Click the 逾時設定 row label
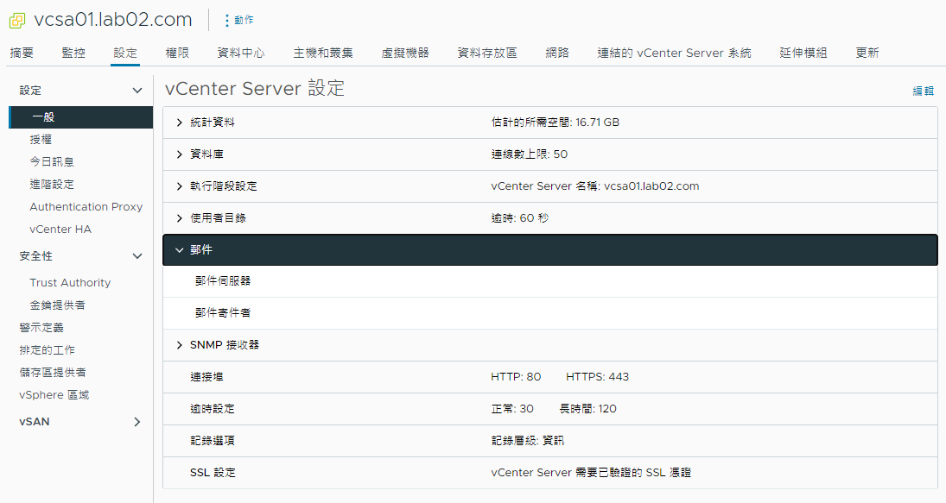Image resolution: width=946 pixels, height=503 pixels. pyautogui.click(x=213, y=409)
